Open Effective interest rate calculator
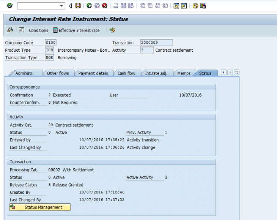277x220 pixels. [x=76, y=30]
